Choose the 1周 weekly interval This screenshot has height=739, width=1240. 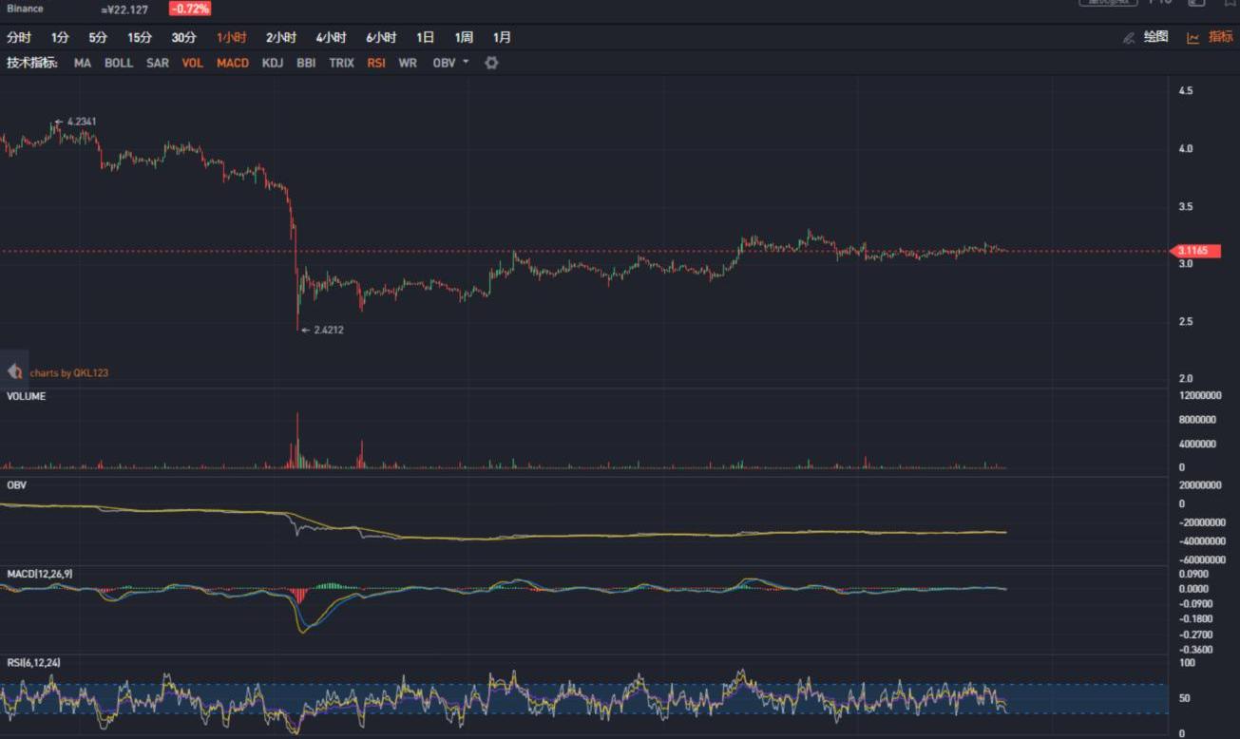tap(464, 38)
